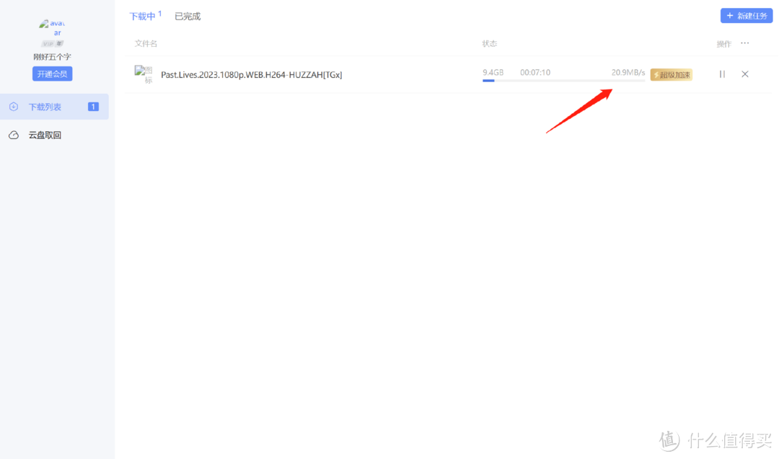
Task: Click the username 刚好五个字
Action: pos(52,57)
